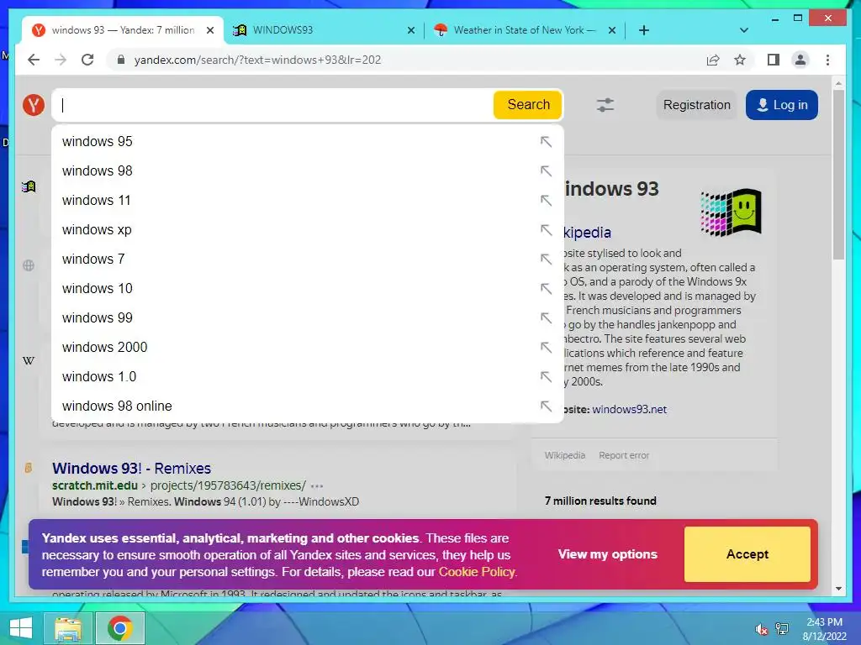The width and height of the screenshot is (861, 645).
Task: Click the Report error link
Action: pos(624,455)
